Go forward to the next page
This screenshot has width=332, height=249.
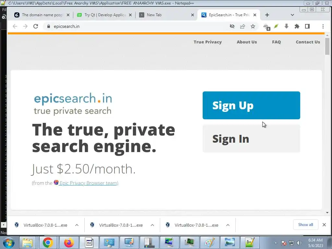[25, 26]
